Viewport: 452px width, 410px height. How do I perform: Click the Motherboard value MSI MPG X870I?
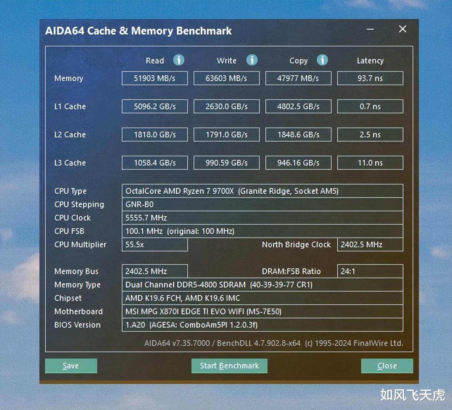pos(263,311)
